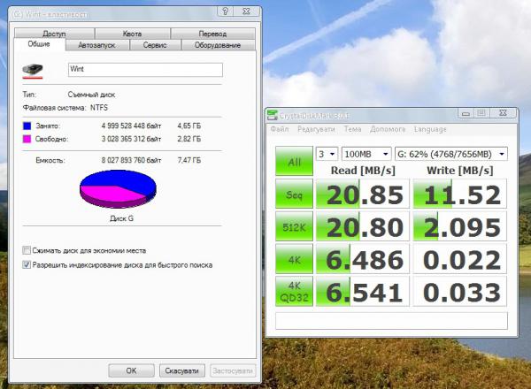Image resolution: width=531 pixels, height=389 pixels.
Task: Start the 512K random test
Action: 295,228
